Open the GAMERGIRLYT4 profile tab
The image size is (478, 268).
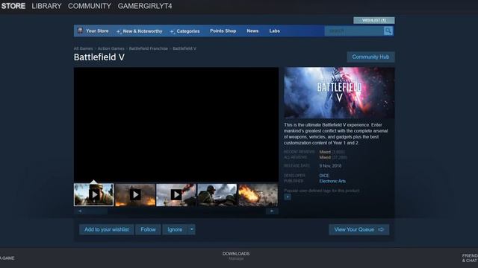click(145, 6)
